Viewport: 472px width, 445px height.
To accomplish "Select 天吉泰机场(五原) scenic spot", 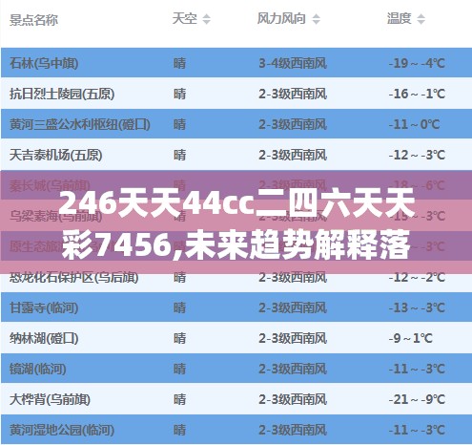I will click(x=56, y=155).
